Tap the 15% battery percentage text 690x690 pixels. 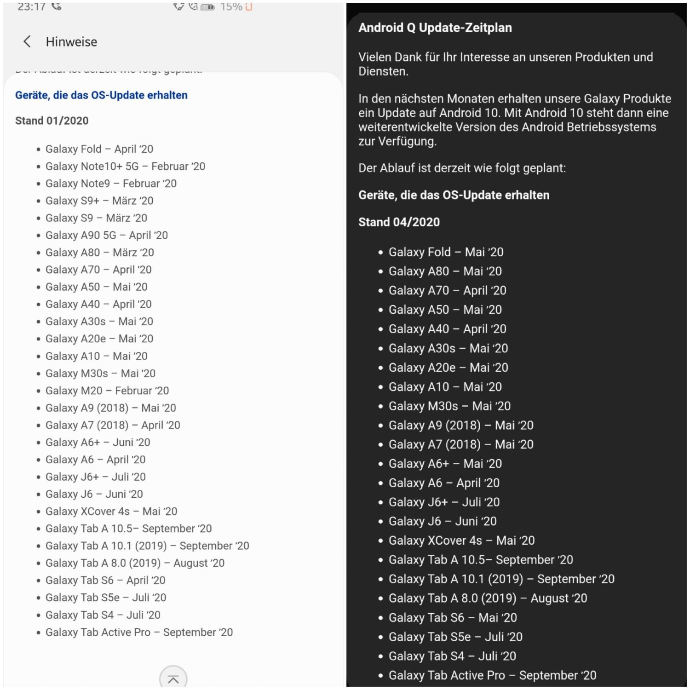pyautogui.click(x=231, y=6)
